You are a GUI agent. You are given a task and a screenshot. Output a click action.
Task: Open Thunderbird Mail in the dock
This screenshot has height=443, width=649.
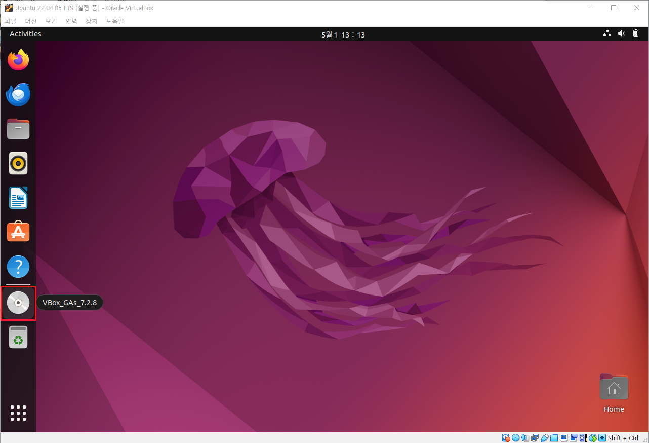point(18,95)
